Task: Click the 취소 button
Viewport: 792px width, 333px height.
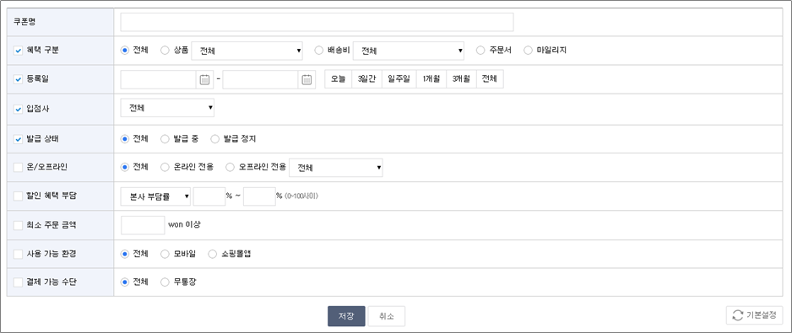Action: [x=387, y=316]
